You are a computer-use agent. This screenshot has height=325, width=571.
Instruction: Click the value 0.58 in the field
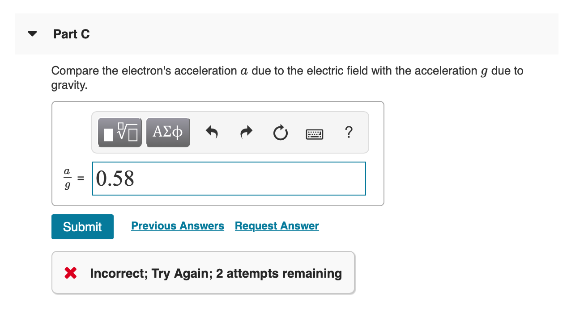[x=115, y=179]
